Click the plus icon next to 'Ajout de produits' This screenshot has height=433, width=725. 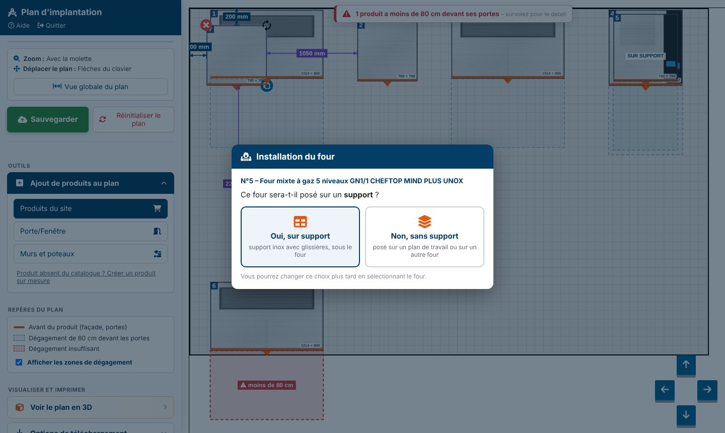(x=20, y=183)
